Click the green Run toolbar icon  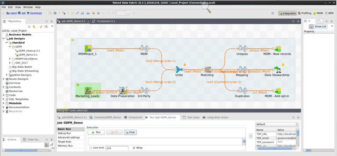[x=55, y=13]
